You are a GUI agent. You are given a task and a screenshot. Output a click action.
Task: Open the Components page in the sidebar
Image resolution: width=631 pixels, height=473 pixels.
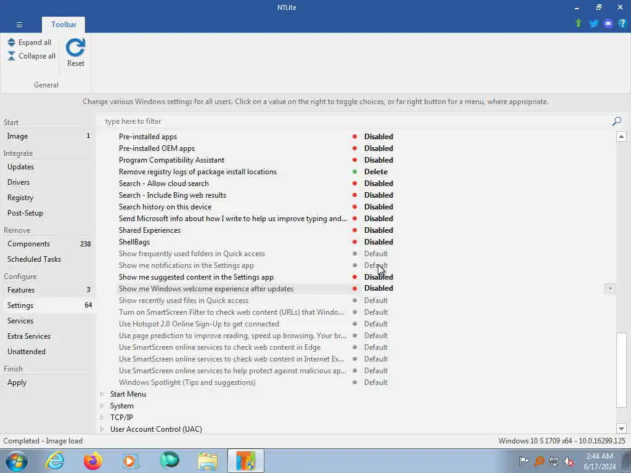coord(48,244)
